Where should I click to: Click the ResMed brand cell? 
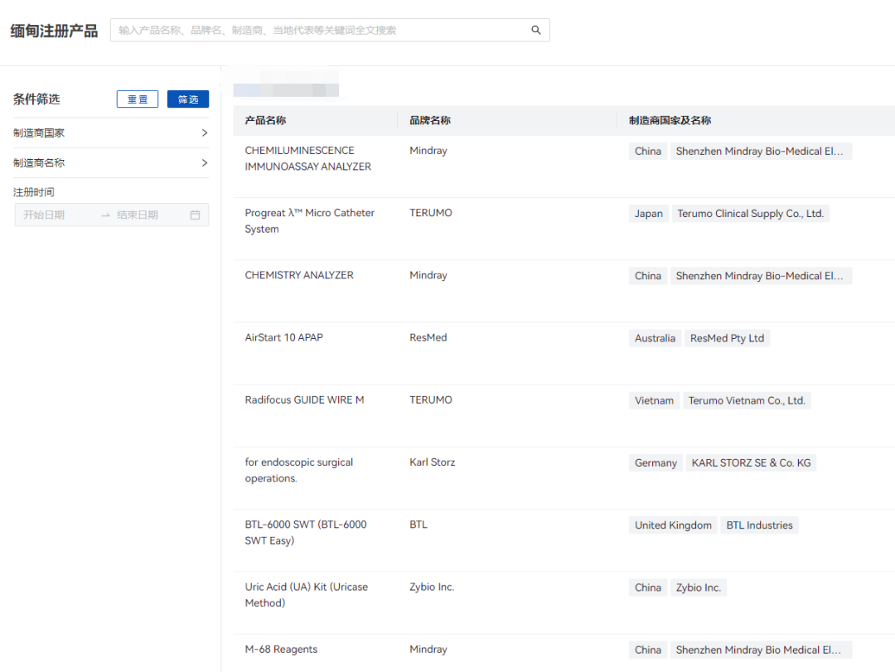pos(428,337)
